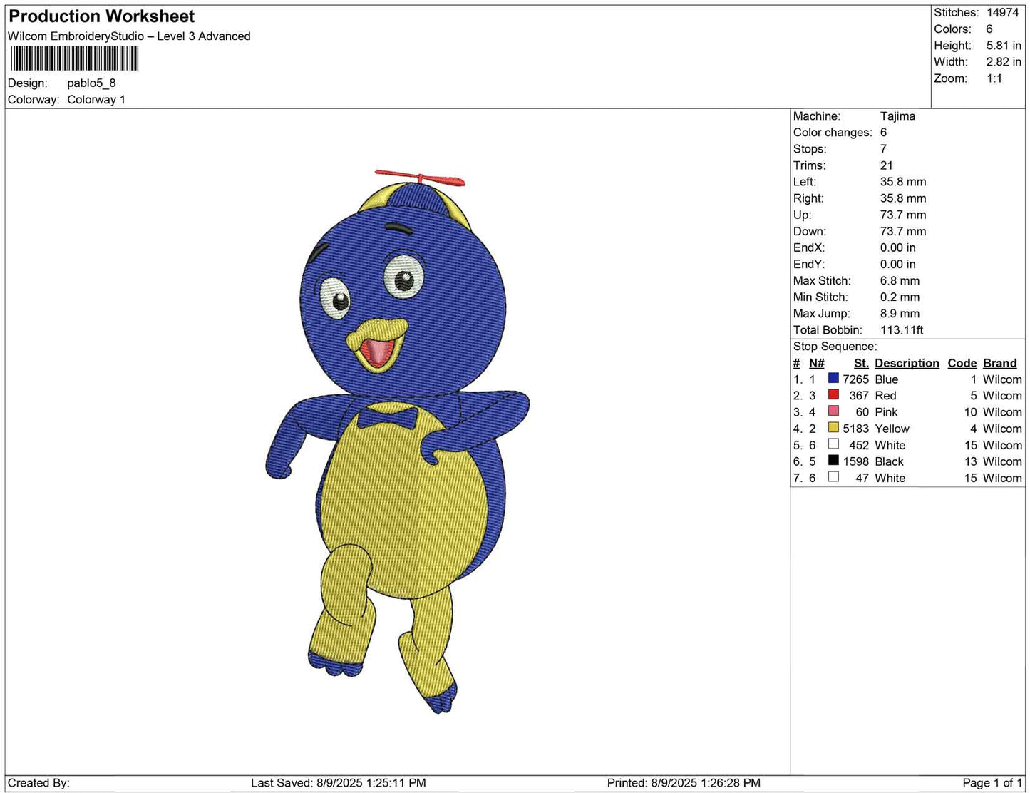Click the 'Code' column header
Viewport: 1030px width, 793px height.
tap(962, 363)
